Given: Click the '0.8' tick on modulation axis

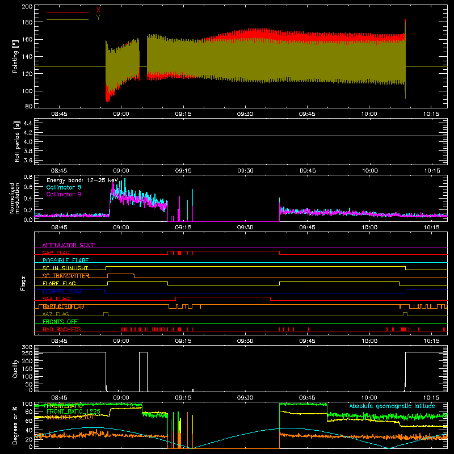Looking at the screenshot, I should 28,176.
